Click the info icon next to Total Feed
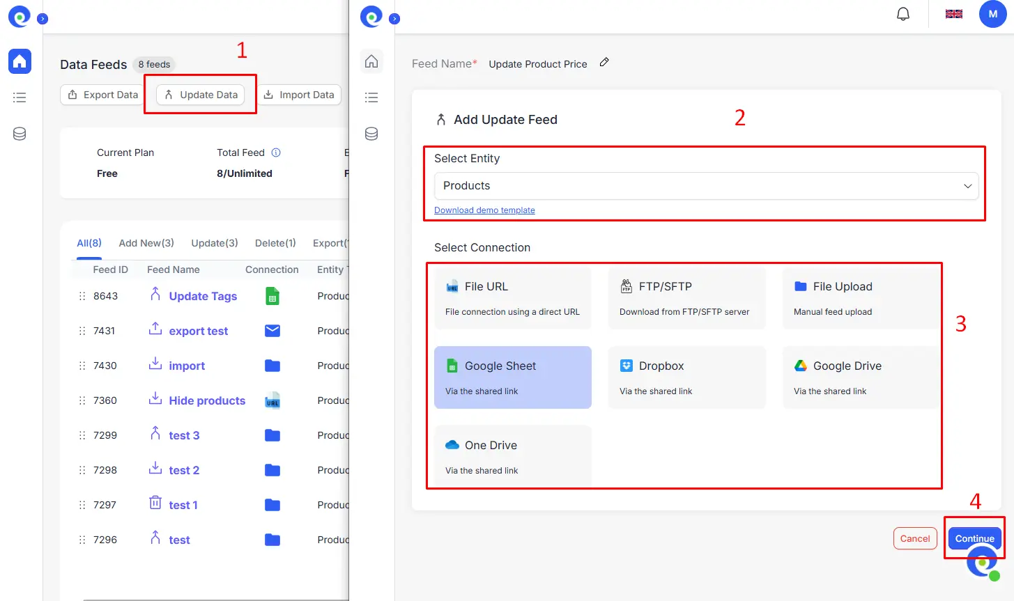Image resolution: width=1014 pixels, height=601 pixels. 276,152
